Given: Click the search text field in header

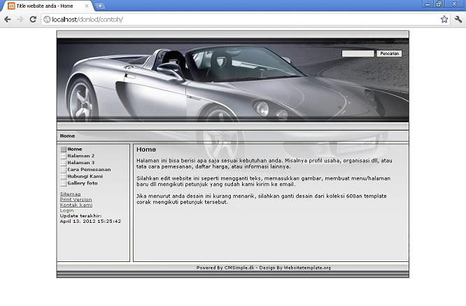Looking at the screenshot, I should (358, 53).
